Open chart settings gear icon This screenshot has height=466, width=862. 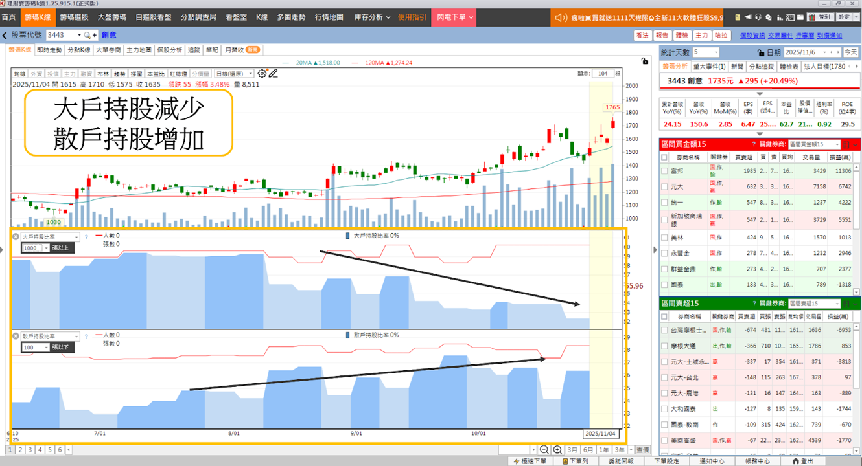click(262, 74)
